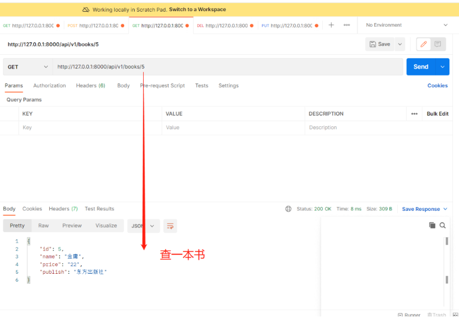Select the Pretty view
Screen dimensions: 459x318
(17, 226)
